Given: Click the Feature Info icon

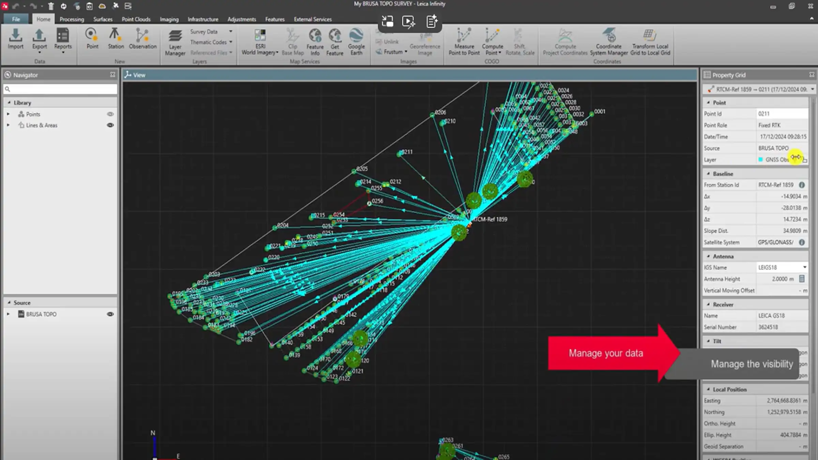Looking at the screenshot, I should pyautogui.click(x=315, y=41).
